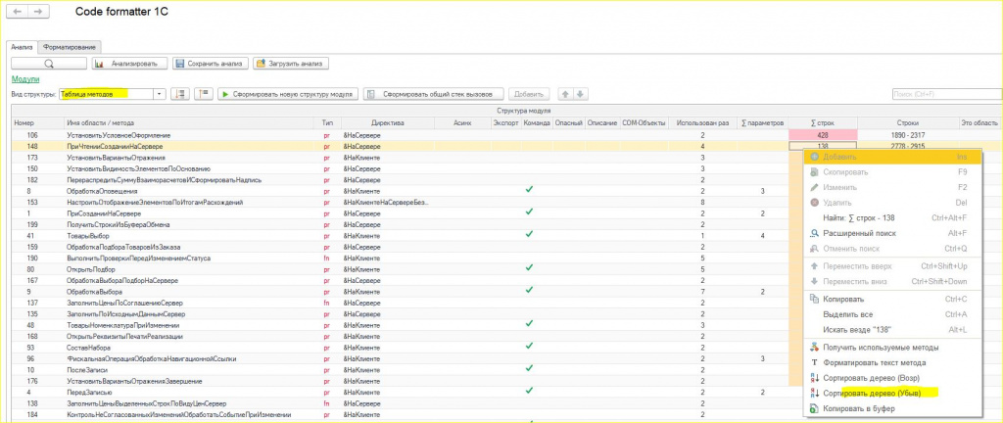Toggle Команда checkmark for ОбработкаОповещения row
Viewport: 1003px width, 423px height.
[x=529, y=190]
